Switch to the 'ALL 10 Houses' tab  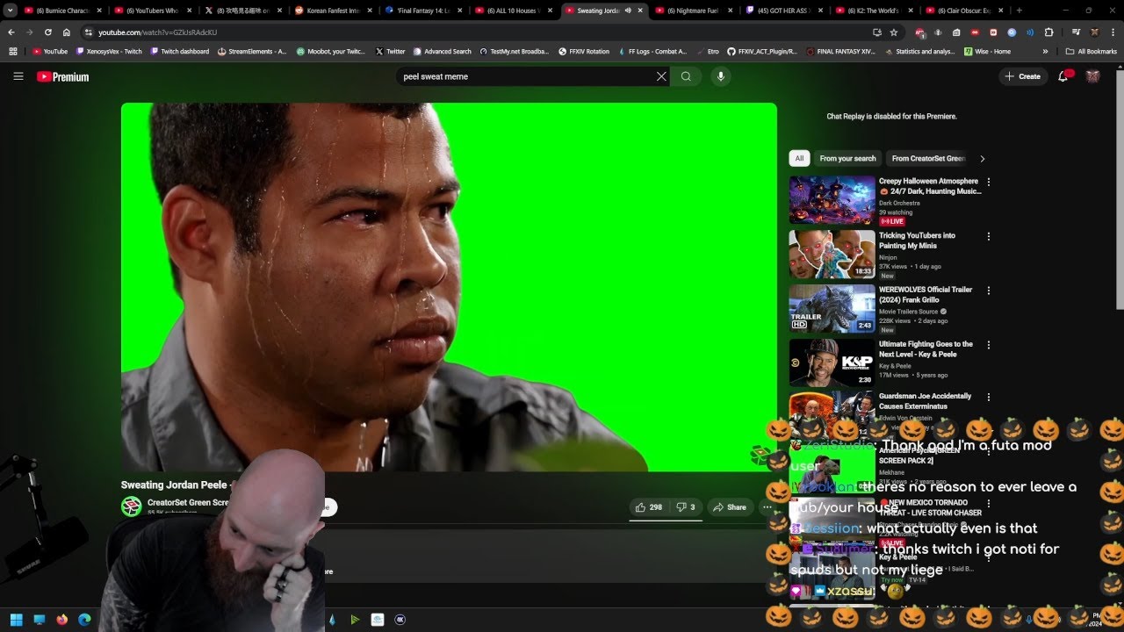pyautogui.click(x=513, y=11)
